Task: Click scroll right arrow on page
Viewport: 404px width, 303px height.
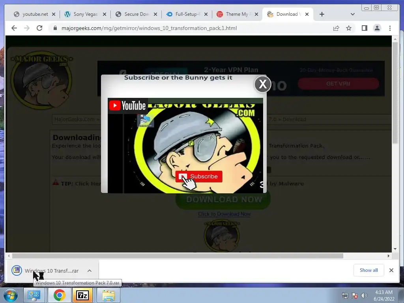Action: (x=389, y=256)
